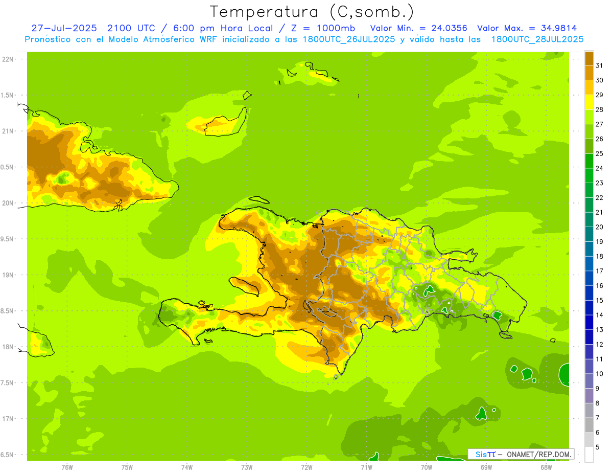Click the "69W" longitude label
613x474 pixels.
(x=486, y=467)
